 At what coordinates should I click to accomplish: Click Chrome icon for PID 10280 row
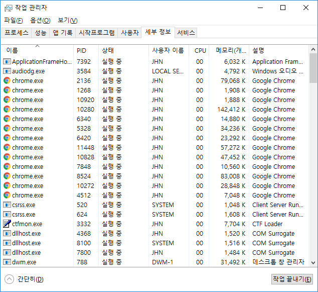(7, 109)
